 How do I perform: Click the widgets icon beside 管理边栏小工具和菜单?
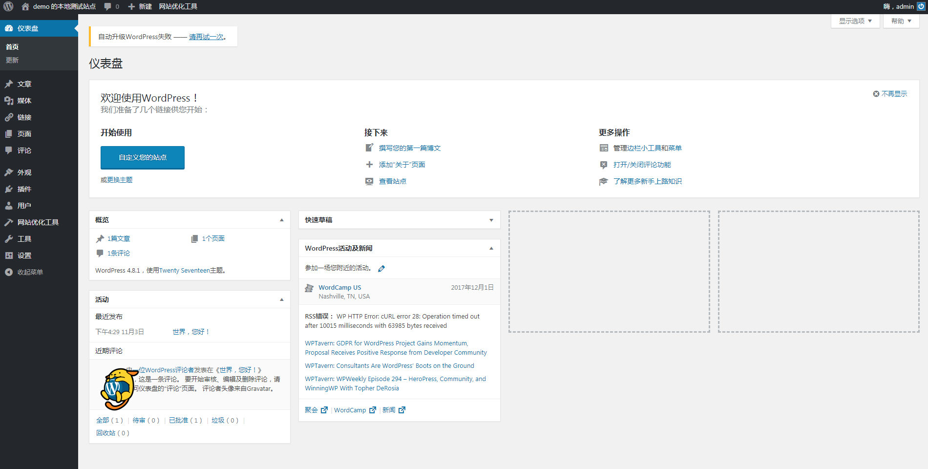tap(604, 148)
